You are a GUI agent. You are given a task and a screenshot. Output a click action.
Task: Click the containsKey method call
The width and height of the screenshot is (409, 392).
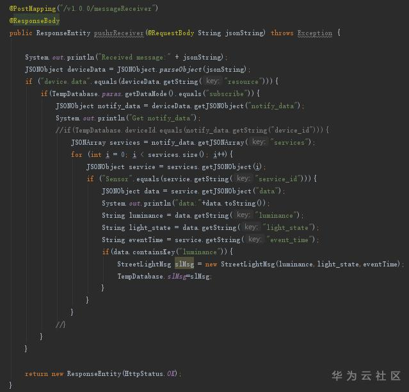154,252
